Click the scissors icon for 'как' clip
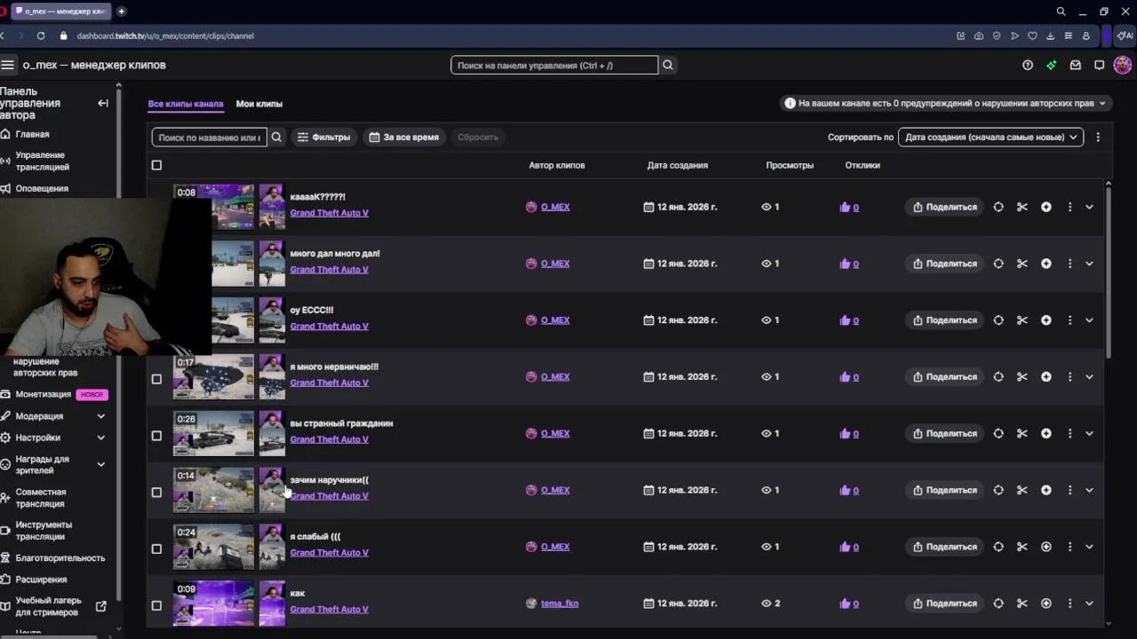 (x=1022, y=603)
